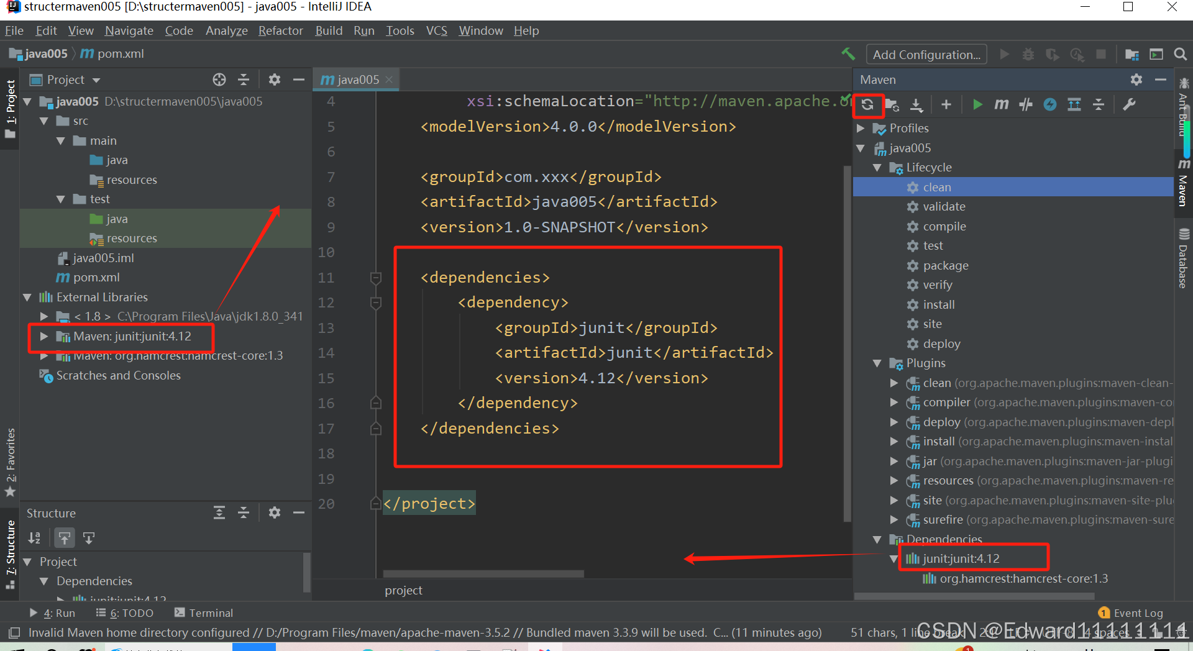The image size is (1193, 651).
Task: Open the 4: Run tool window
Action: 52,612
